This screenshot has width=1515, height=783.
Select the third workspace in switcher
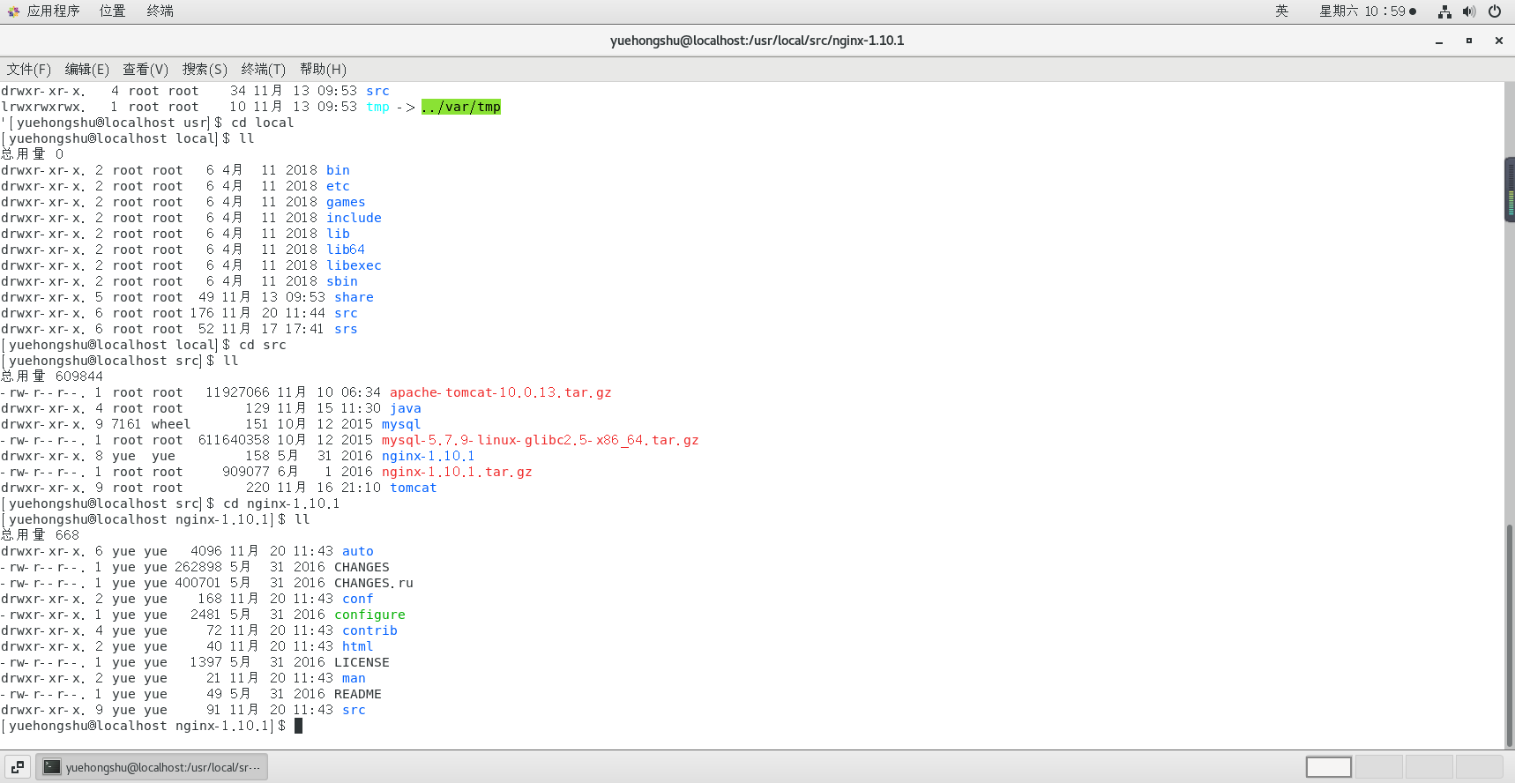[x=1429, y=767]
